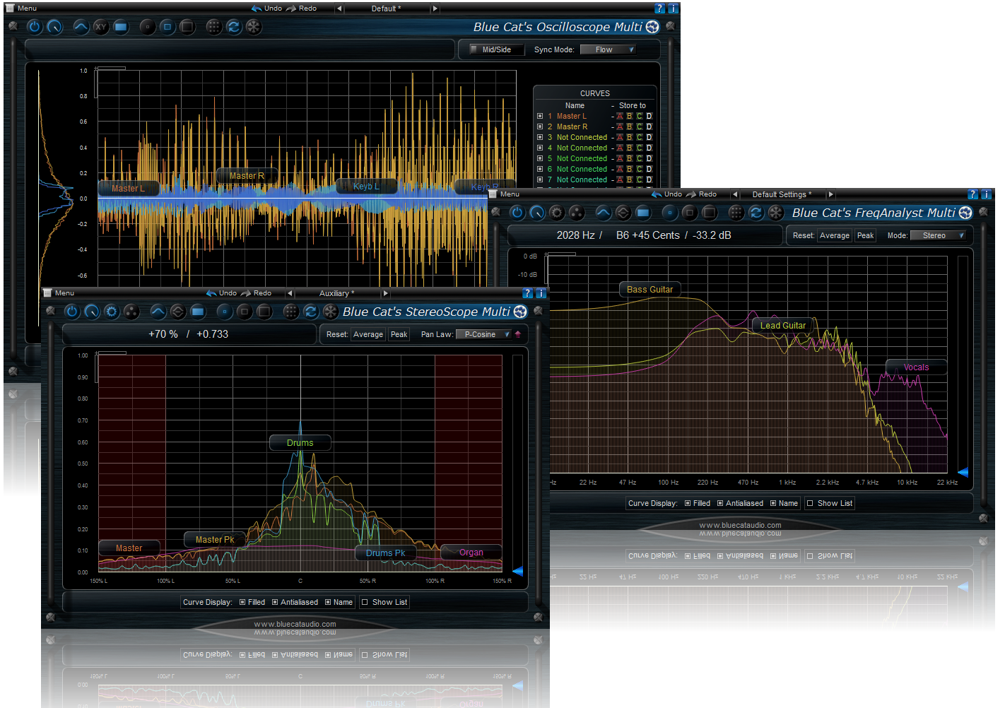This screenshot has height=708, width=1005.
Task: Open www.bluecataudio.com link in StereoScope Multi
Action: point(295,625)
